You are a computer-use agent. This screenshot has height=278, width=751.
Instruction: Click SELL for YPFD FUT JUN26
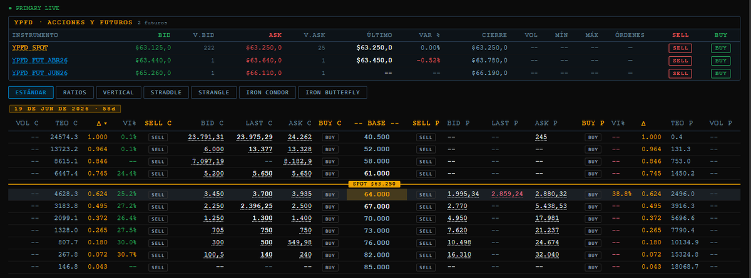coord(680,73)
